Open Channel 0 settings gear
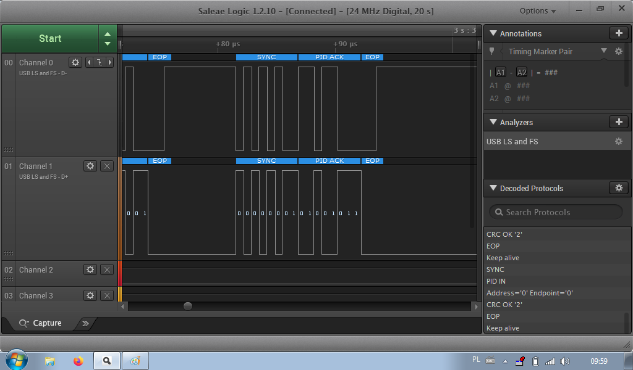633x370 pixels. point(75,62)
